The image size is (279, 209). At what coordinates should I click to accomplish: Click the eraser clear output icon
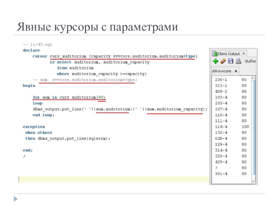(x=223, y=61)
